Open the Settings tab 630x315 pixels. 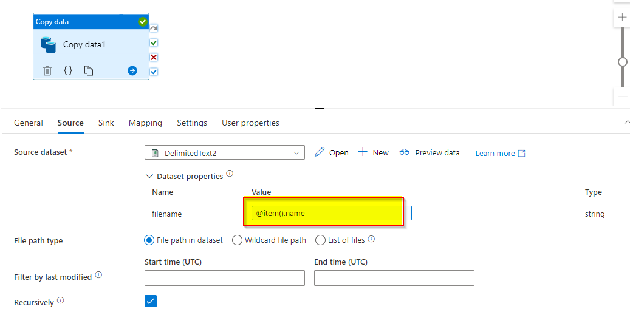tap(192, 123)
